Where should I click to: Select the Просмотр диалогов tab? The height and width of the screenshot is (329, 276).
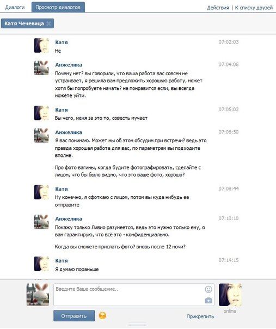58,7
